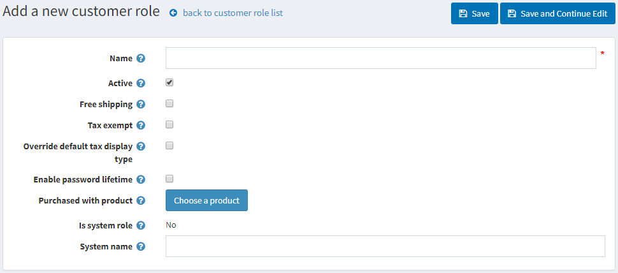The height and width of the screenshot is (273, 618).
Task: Click the Enable password lifetime help icon
Action: pyautogui.click(x=141, y=180)
